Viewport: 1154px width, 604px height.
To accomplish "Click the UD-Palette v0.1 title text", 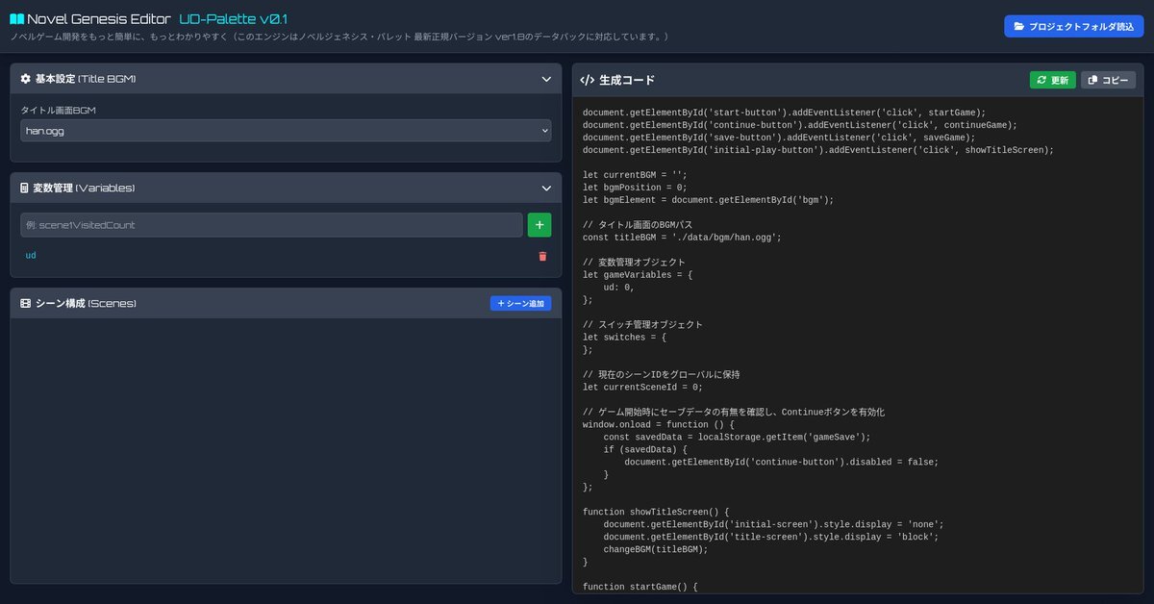I will pos(233,19).
